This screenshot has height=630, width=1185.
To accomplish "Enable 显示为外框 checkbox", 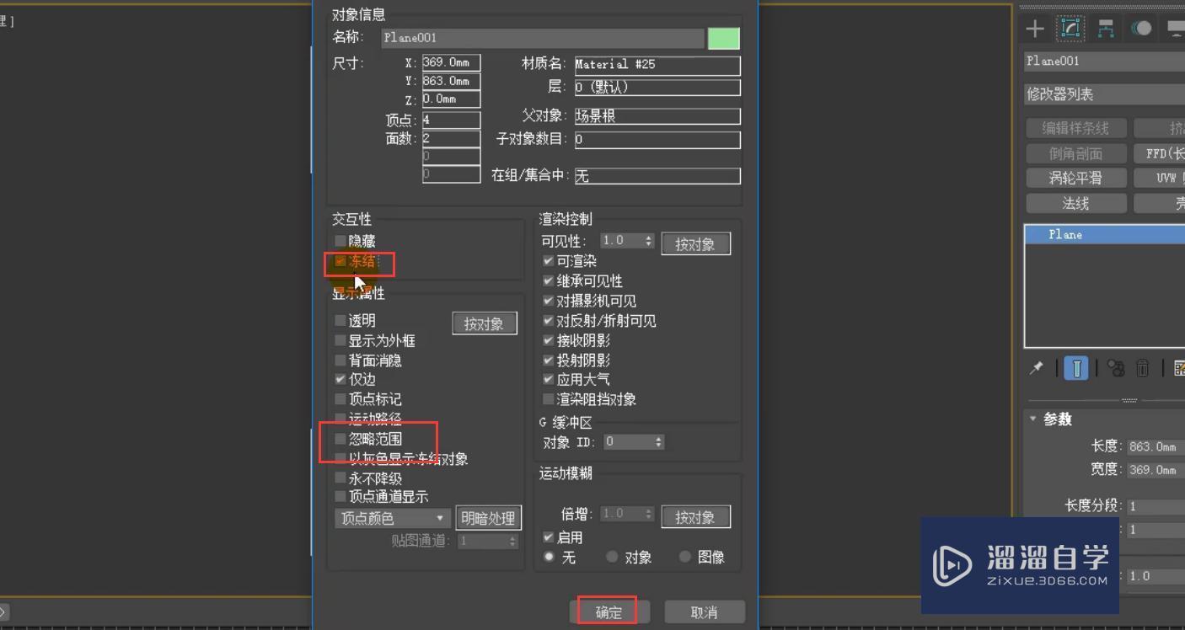I will pos(340,340).
